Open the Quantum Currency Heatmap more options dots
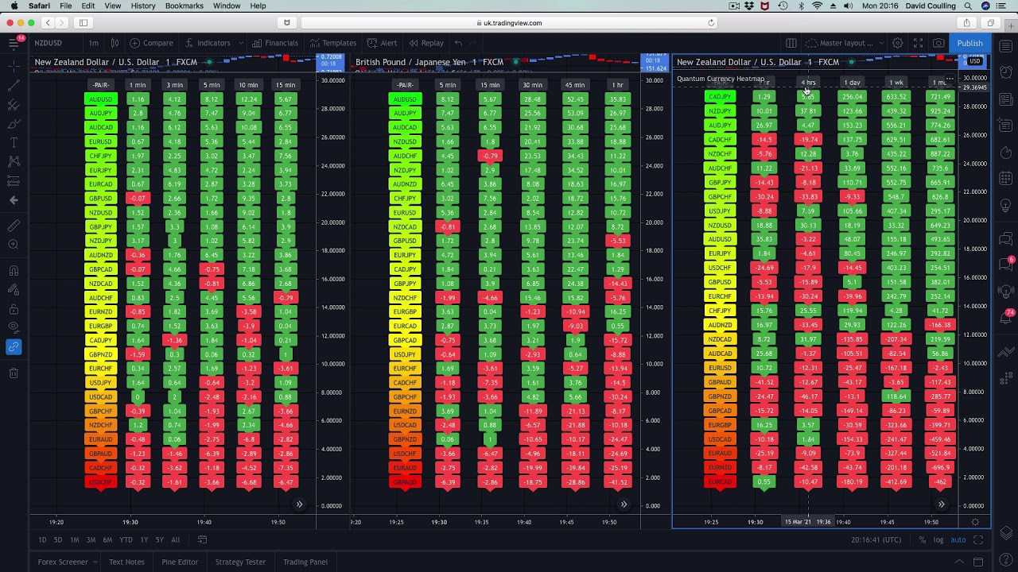Image resolution: width=1018 pixels, height=572 pixels. pos(949,79)
